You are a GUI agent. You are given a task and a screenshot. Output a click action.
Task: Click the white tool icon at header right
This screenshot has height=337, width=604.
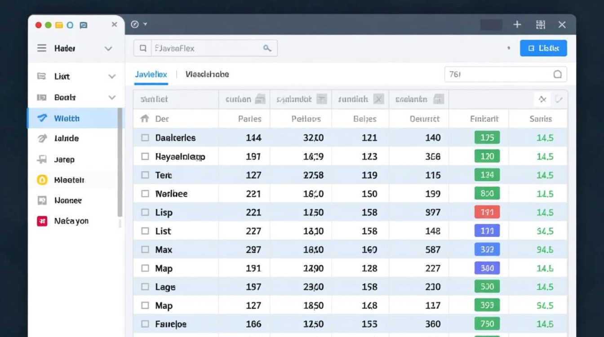click(542, 99)
